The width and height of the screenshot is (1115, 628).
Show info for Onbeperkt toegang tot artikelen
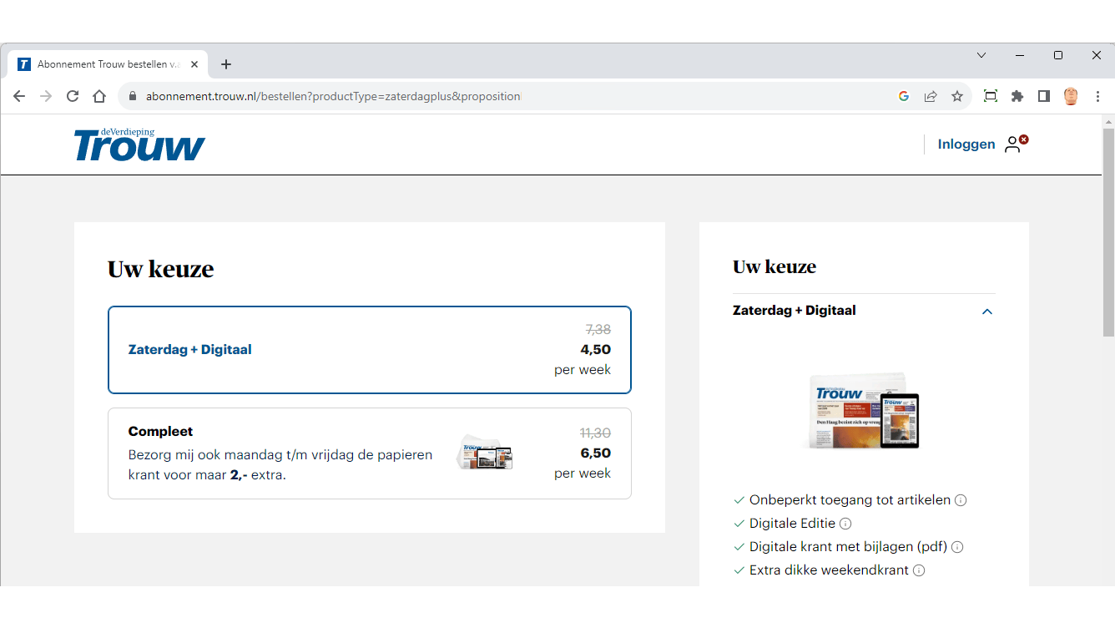click(961, 500)
